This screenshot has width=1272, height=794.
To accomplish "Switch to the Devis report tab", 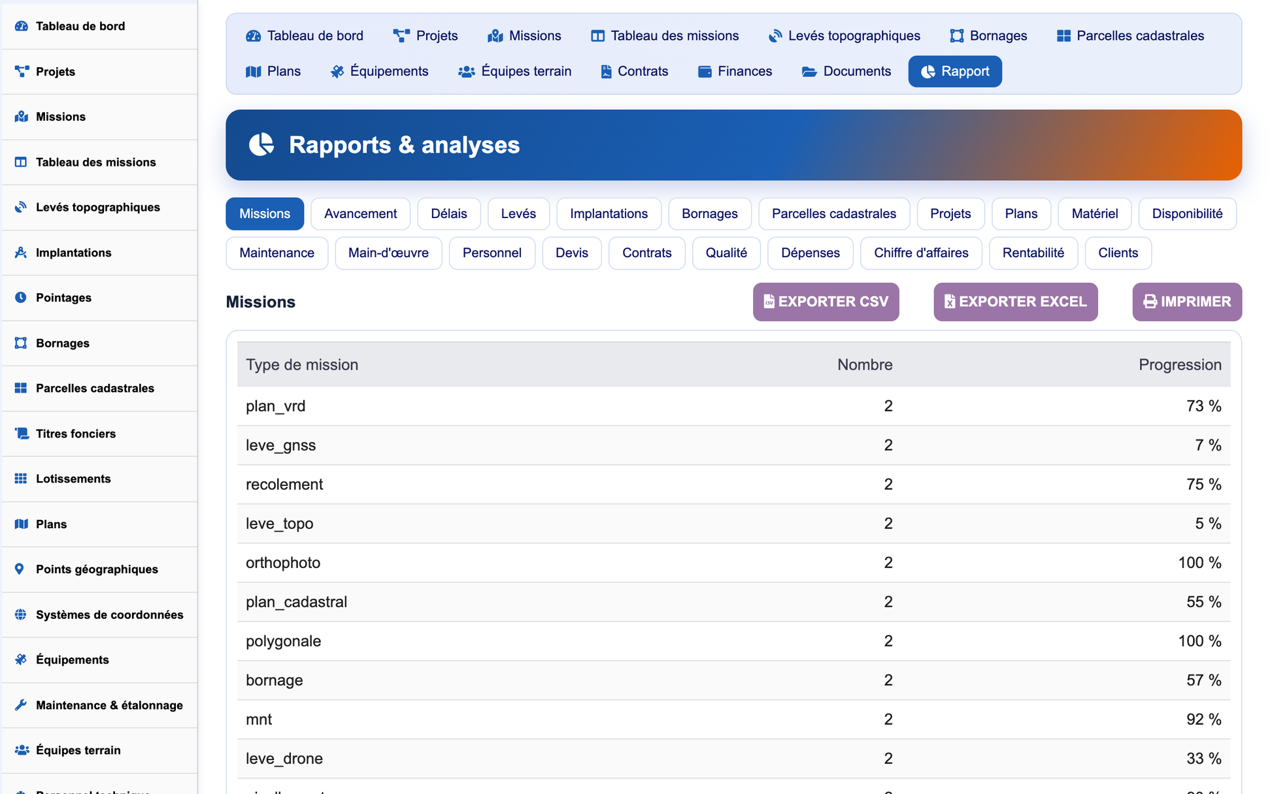I will point(572,253).
